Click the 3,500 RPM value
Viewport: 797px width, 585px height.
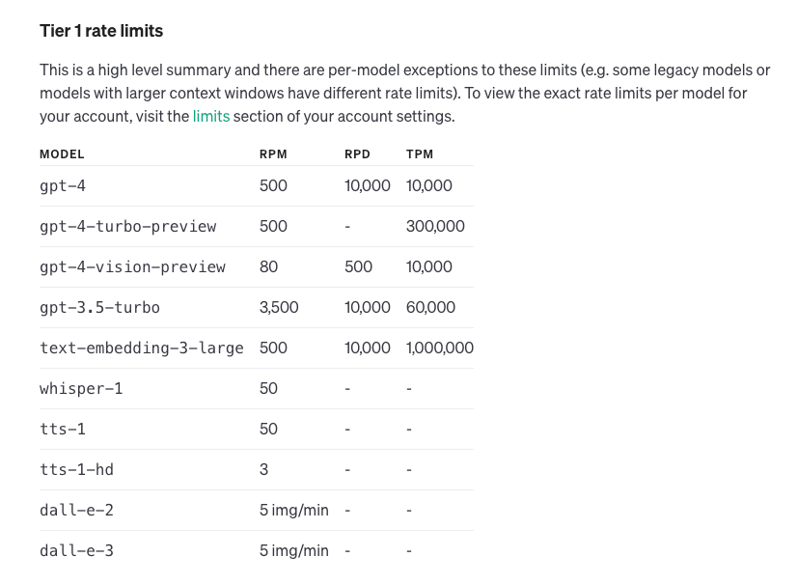(279, 307)
